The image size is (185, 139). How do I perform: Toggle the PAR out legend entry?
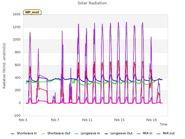166,133
